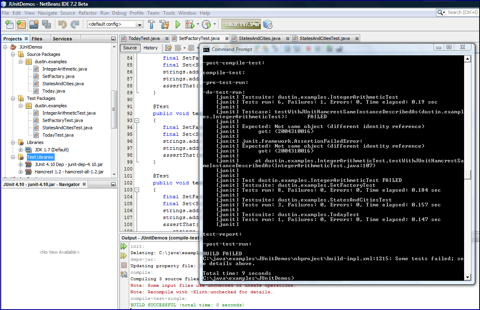Switch to the Services tab

click(62, 39)
